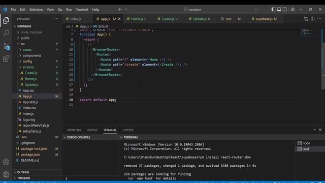Open the Extensions view icon
Viewport: 325px width, 183px height.
click(6, 59)
